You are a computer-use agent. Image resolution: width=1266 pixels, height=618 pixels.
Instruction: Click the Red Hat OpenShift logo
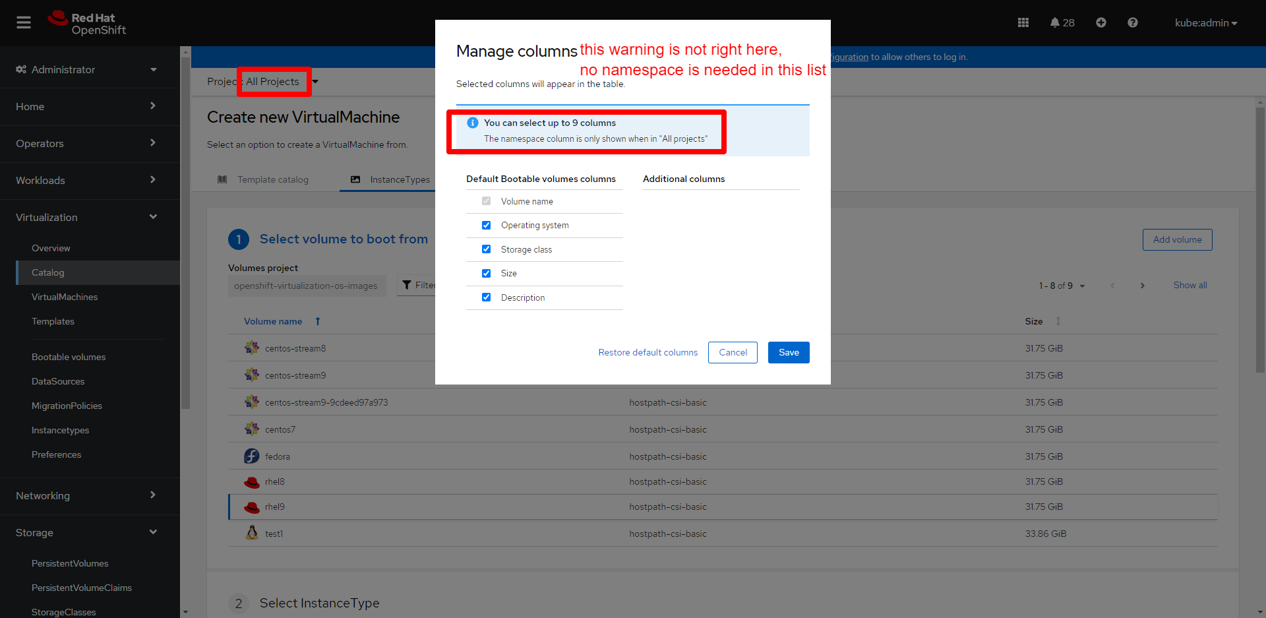tap(87, 23)
